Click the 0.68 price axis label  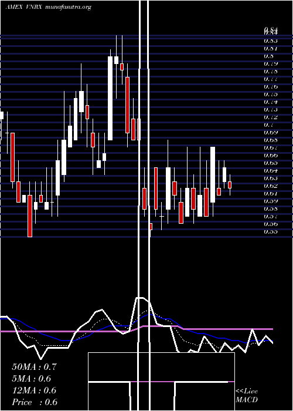pyautogui.click(x=271, y=140)
